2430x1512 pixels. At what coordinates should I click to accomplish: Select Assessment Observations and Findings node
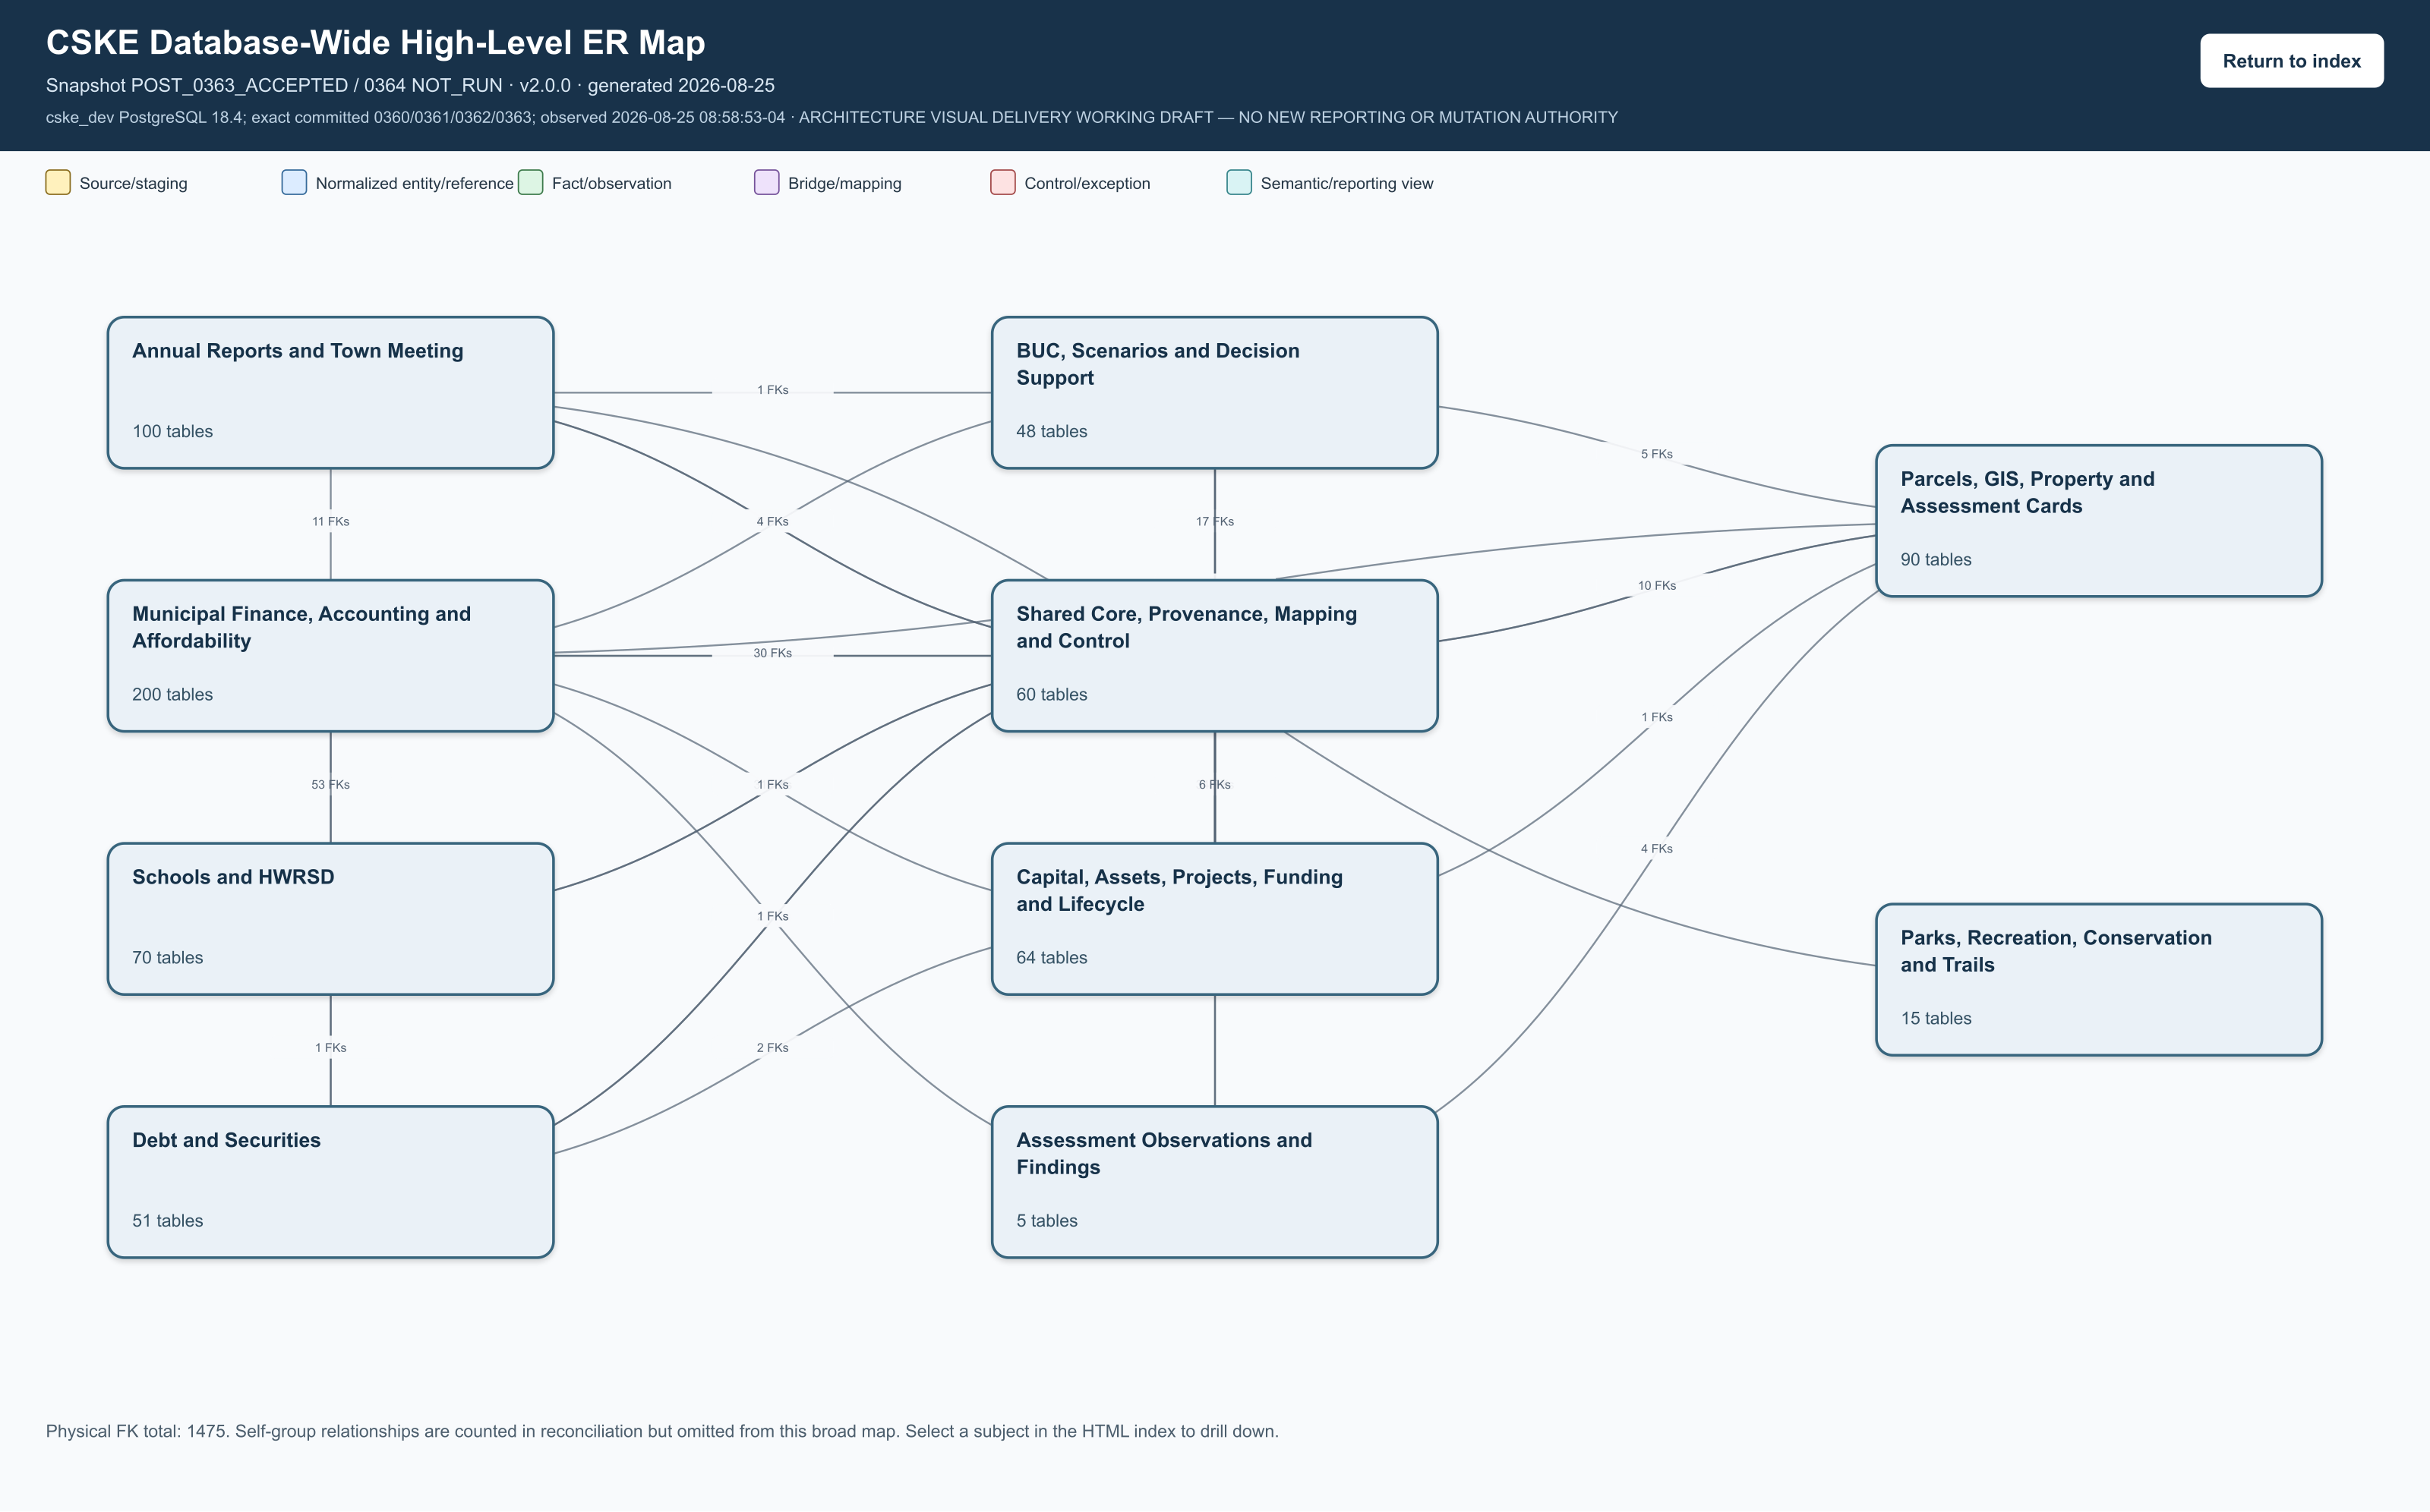click(x=1214, y=1182)
